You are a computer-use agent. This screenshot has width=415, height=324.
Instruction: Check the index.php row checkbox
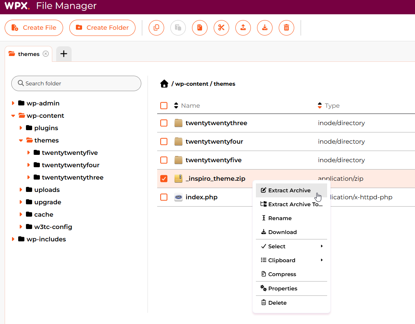click(164, 197)
